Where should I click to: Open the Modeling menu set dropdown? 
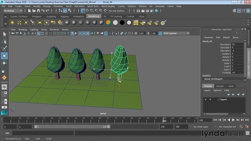(13, 11)
